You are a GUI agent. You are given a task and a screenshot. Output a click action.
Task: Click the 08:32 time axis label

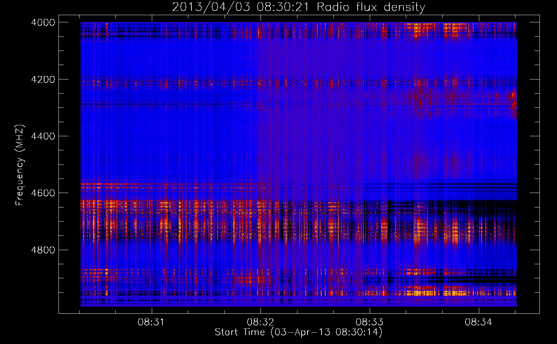(260, 322)
